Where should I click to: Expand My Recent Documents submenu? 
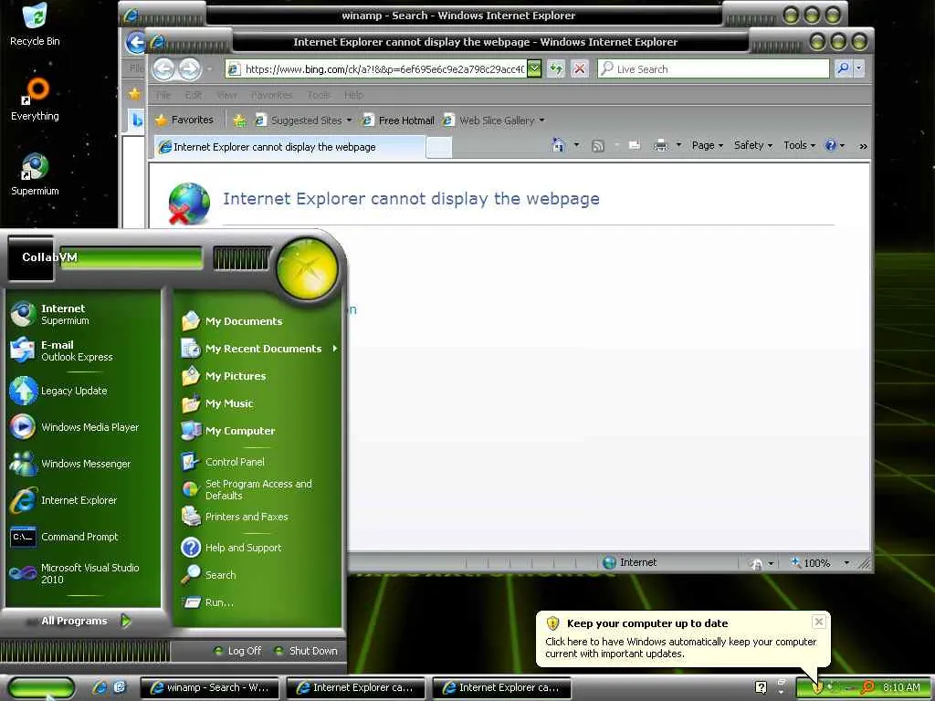coord(335,348)
